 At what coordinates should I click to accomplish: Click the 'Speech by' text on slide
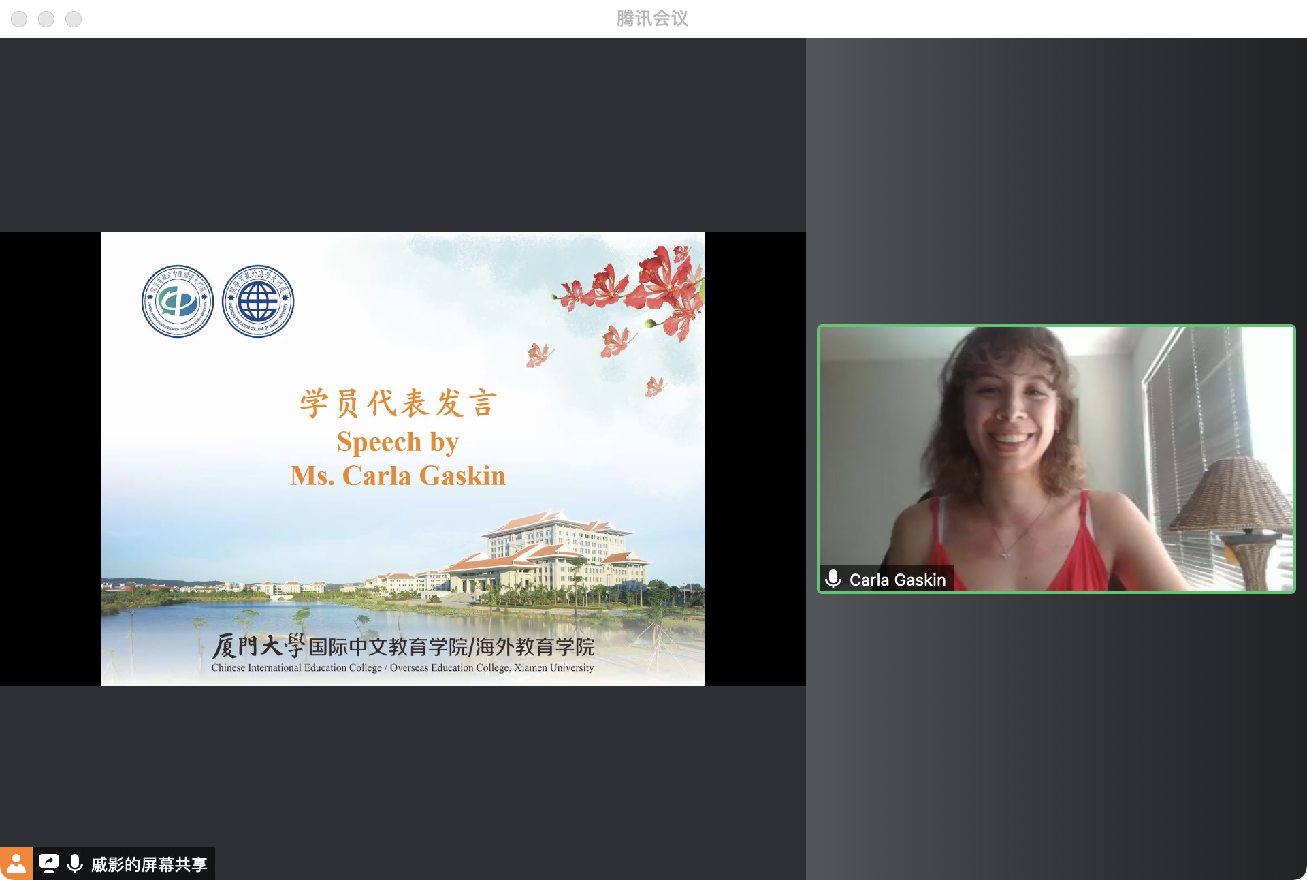tap(398, 442)
